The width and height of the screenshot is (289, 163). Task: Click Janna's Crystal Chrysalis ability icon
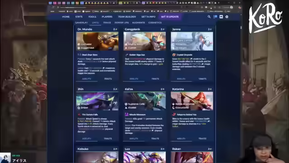click(x=174, y=55)
